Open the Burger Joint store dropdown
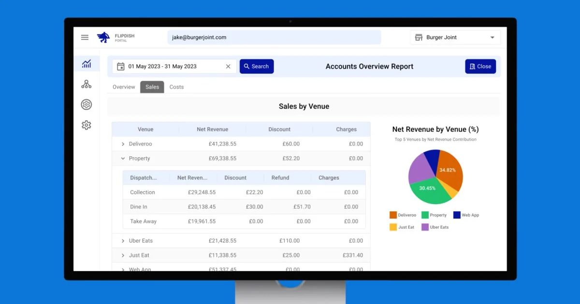The image size is (580, 304). pos(455,38)
